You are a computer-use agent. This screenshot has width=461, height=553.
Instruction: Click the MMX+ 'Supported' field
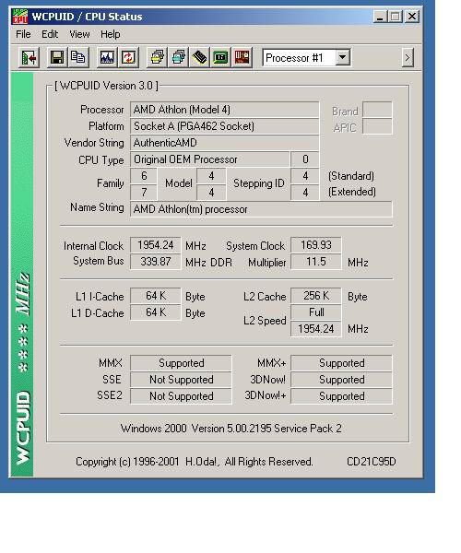(341, 363)
